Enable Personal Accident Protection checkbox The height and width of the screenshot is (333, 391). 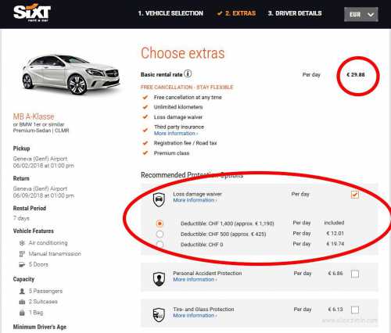pos(355,274)
